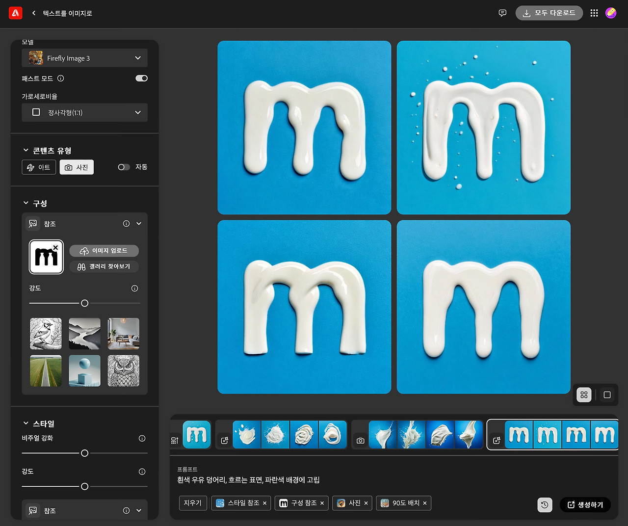Open the feedback chat bubble icon
This screenshot has width=628, height=526.
coord(502,13)
